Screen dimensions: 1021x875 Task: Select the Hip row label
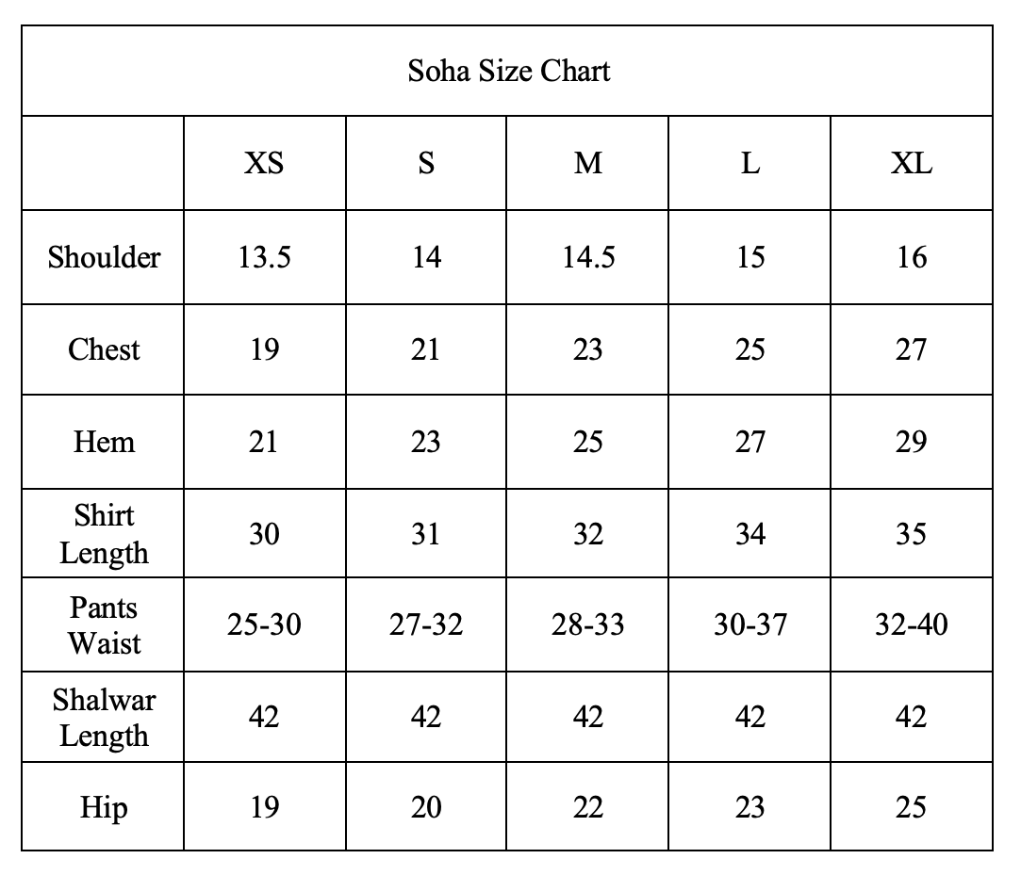(104, 808)
